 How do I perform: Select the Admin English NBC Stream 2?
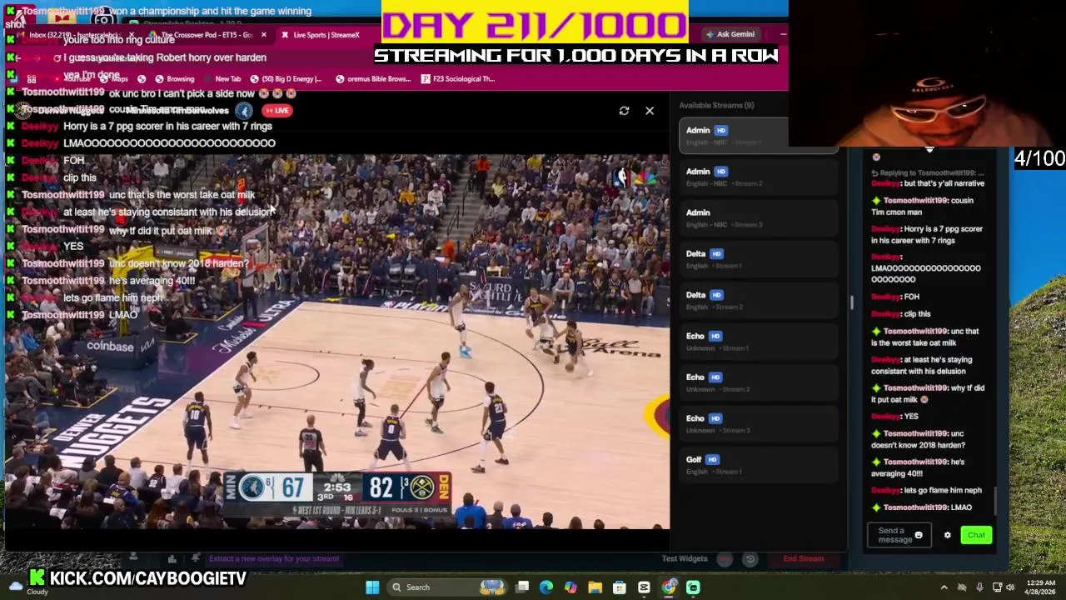pos(758,177)
